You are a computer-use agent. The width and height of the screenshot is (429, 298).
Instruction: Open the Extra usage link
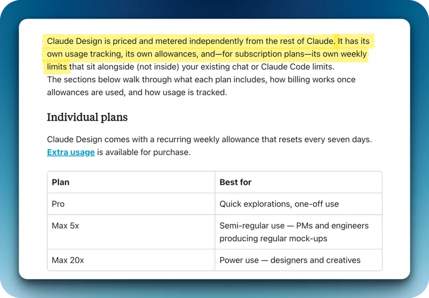(71, 152)
